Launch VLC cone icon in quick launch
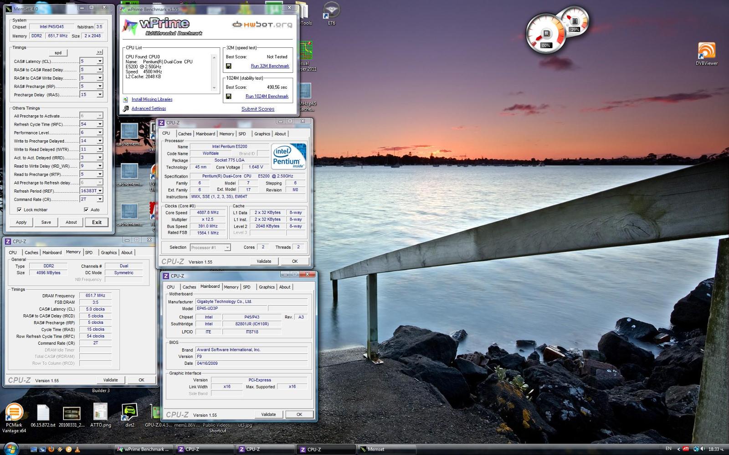The width and height of the screenshot is (729, 455). [77, 450]
